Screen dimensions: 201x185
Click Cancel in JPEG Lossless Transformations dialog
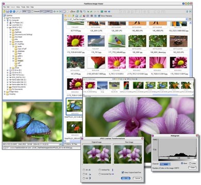coord(138,178)
